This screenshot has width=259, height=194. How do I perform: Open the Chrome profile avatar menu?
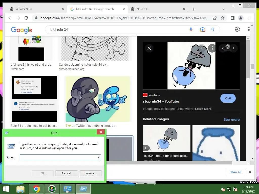(x=241, y=18)
